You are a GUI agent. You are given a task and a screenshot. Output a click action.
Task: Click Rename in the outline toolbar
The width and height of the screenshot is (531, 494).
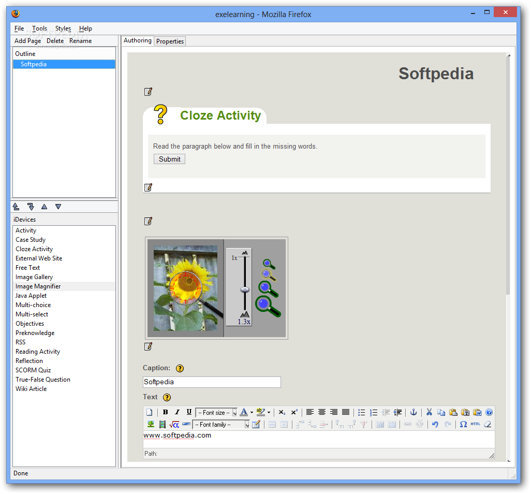[81, 41]
